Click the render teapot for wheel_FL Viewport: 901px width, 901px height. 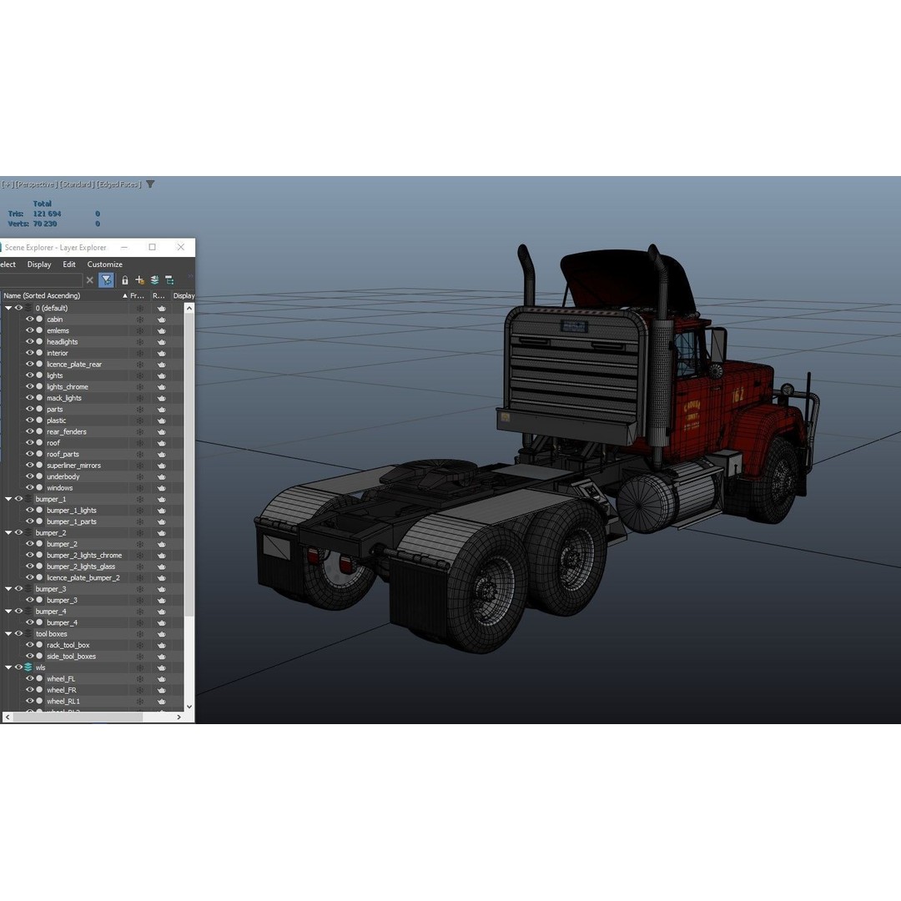[162, 679]
